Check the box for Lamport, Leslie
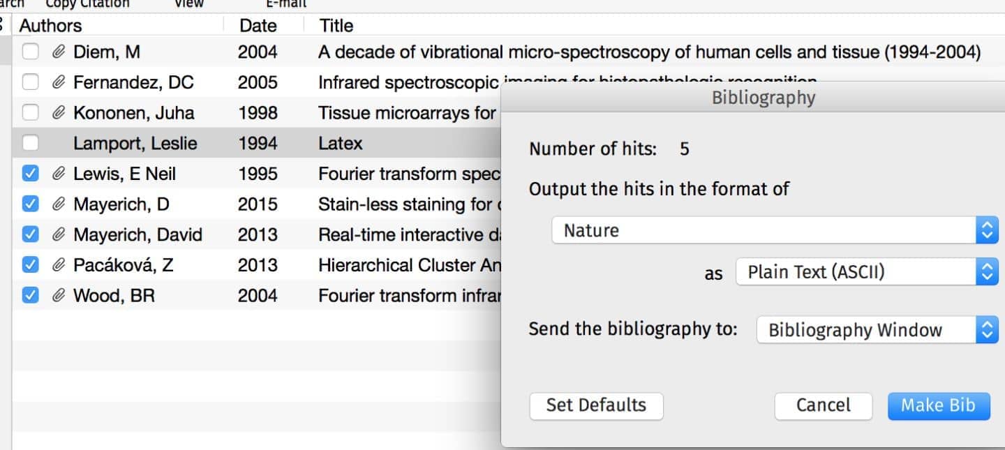This screenshot has height=450, width=1005. [30, 144]
